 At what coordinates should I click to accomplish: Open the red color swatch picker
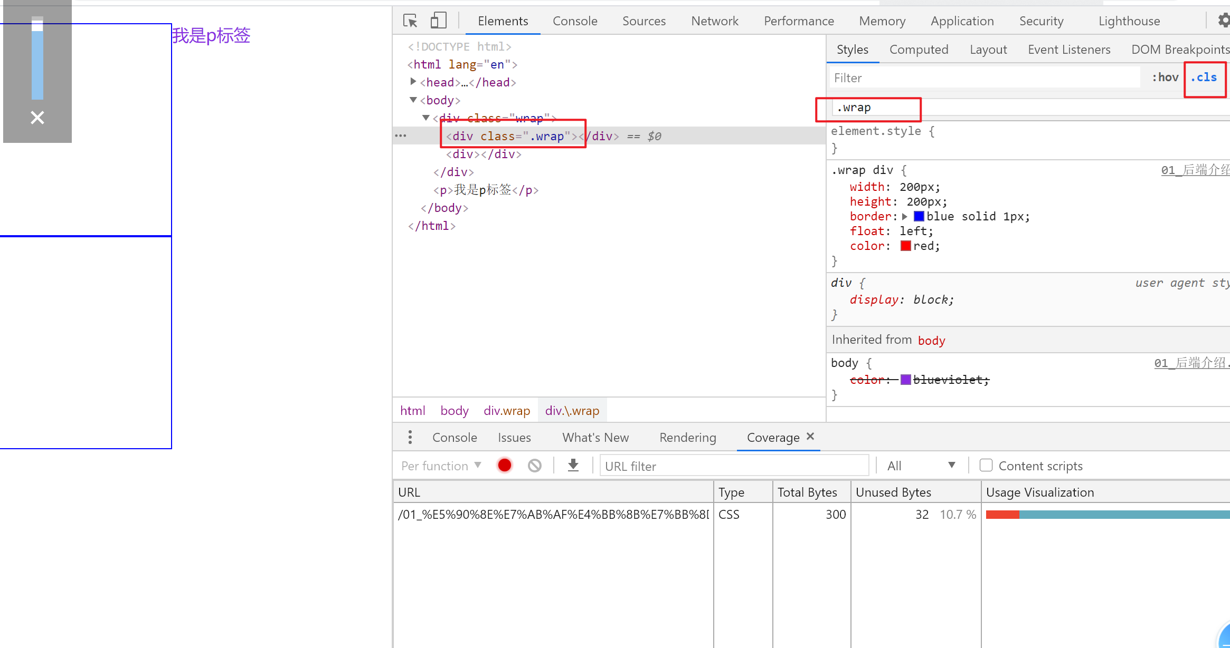[x=906, y=246]
